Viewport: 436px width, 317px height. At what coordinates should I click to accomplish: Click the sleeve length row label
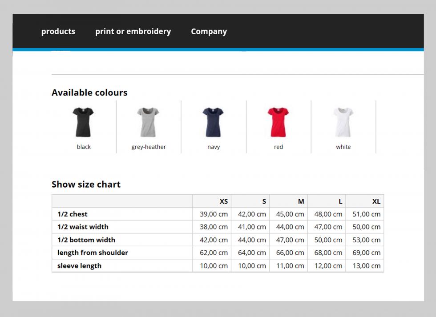tap(79, 266)
